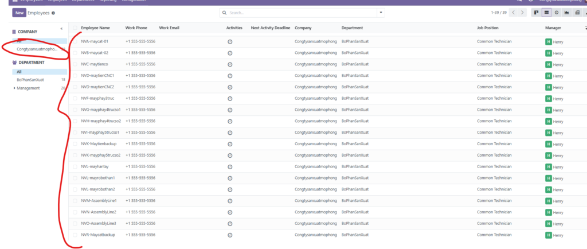Click activity clock for NVF-mayphay3truc

[230, 99]
